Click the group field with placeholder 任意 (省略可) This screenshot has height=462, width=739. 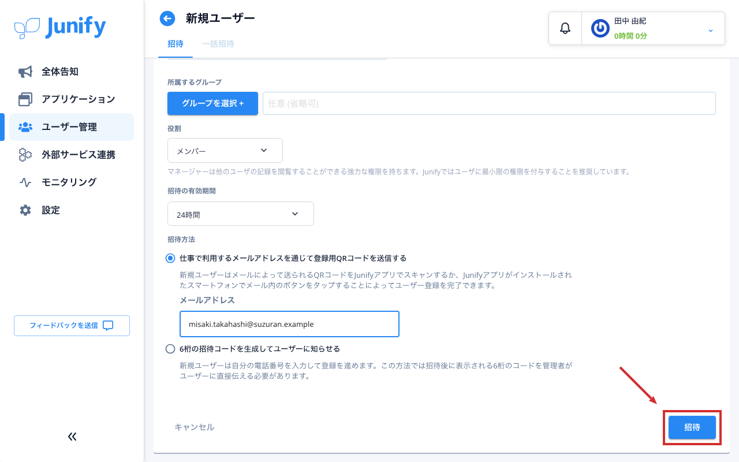(489, 103)
